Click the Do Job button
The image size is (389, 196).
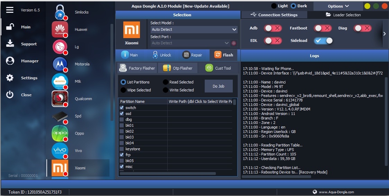[219, 86]
